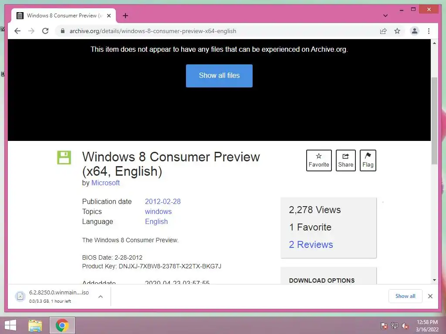Image resolution: width=446 pixels, height=334 pixels.
Task: Close the downloads bar
Action: [430, 296]
